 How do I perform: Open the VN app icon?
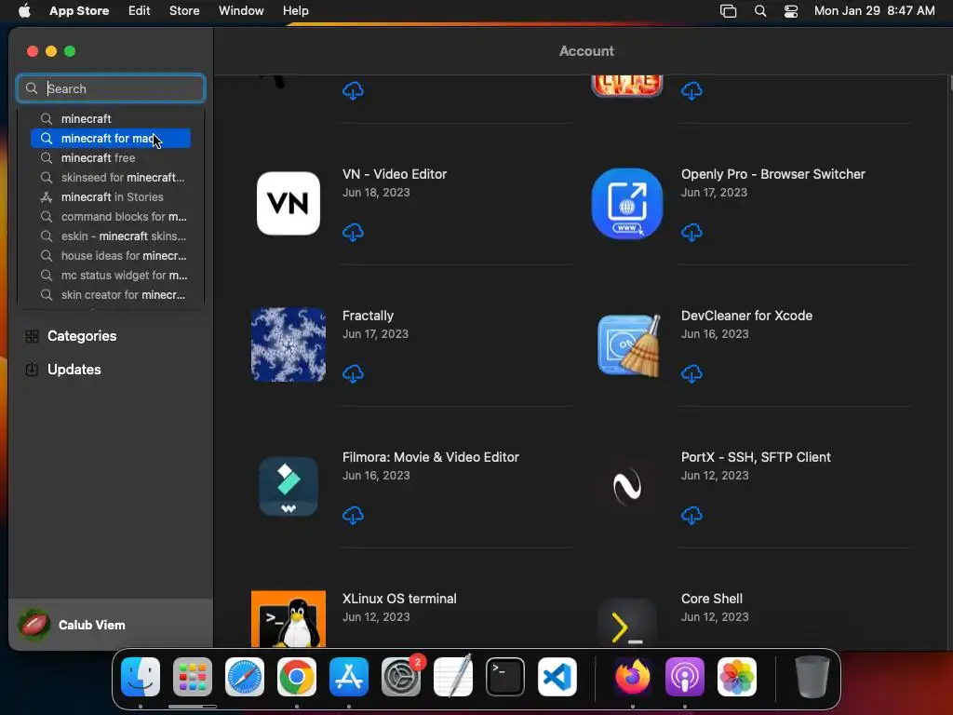(x=289, y=203)
